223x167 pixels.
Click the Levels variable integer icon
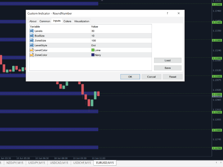(31, 31)
